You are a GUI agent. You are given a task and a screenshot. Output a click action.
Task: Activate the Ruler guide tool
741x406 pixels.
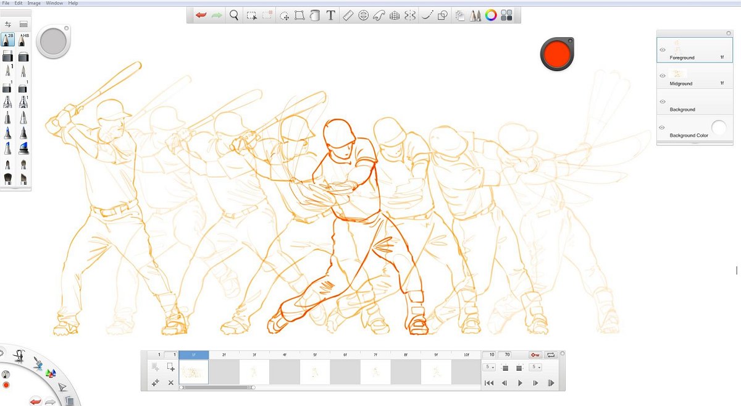tap(348, 16)
